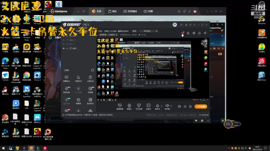Click the floating 20% performance ball

tap(228, 124)
